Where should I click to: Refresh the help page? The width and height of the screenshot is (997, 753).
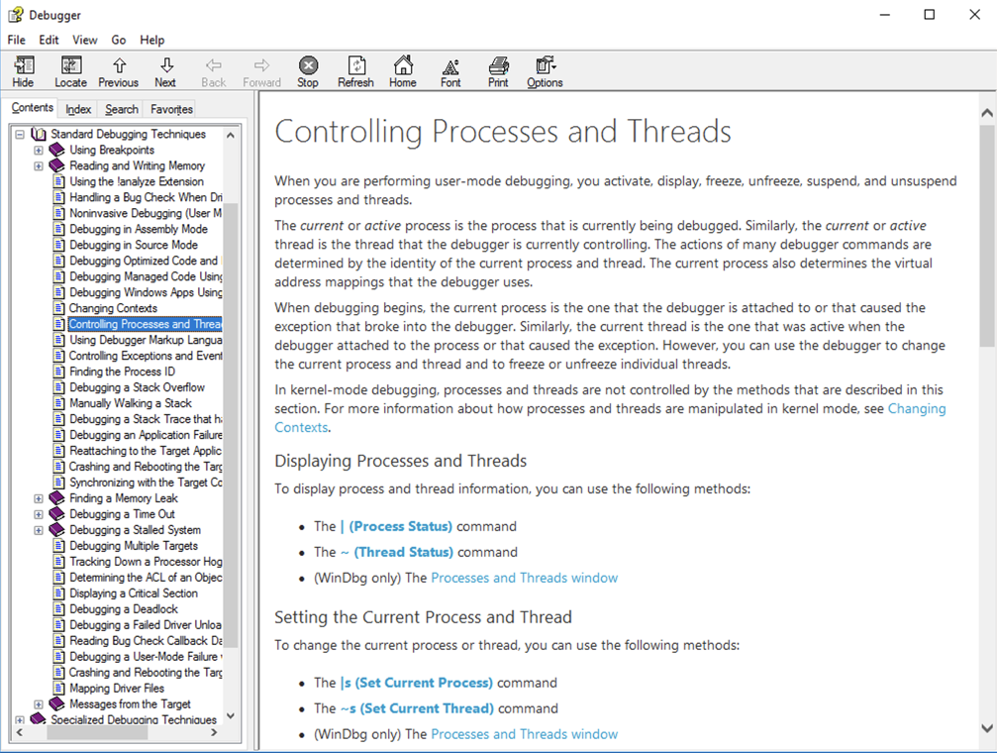[355, 71]
